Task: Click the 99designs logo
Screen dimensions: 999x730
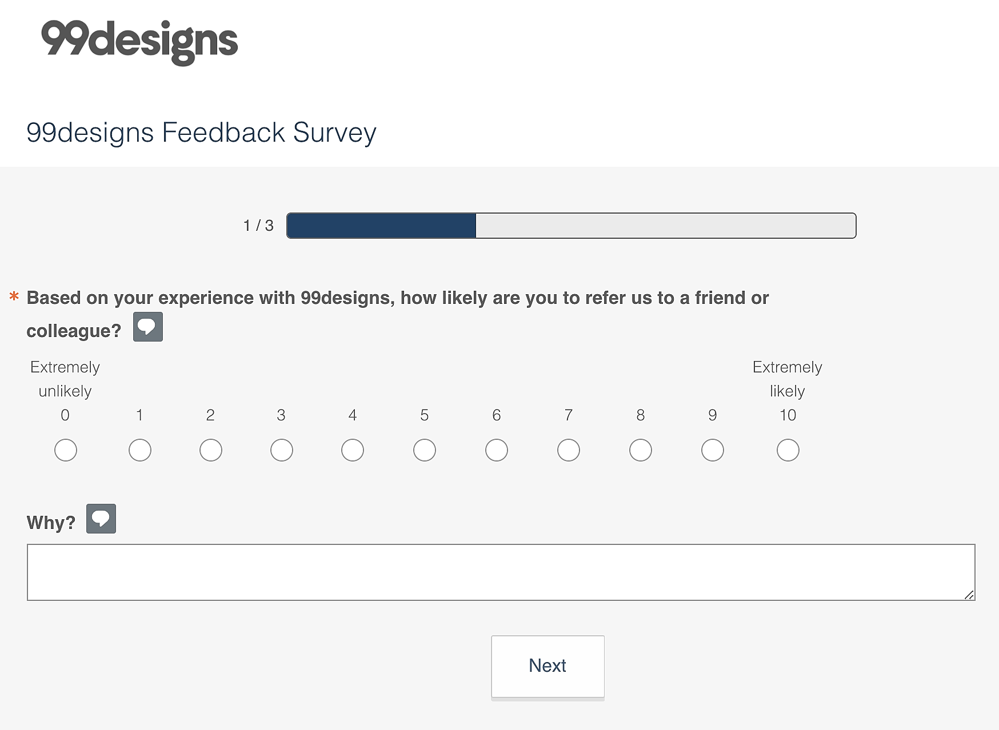Action: [139, 42]
